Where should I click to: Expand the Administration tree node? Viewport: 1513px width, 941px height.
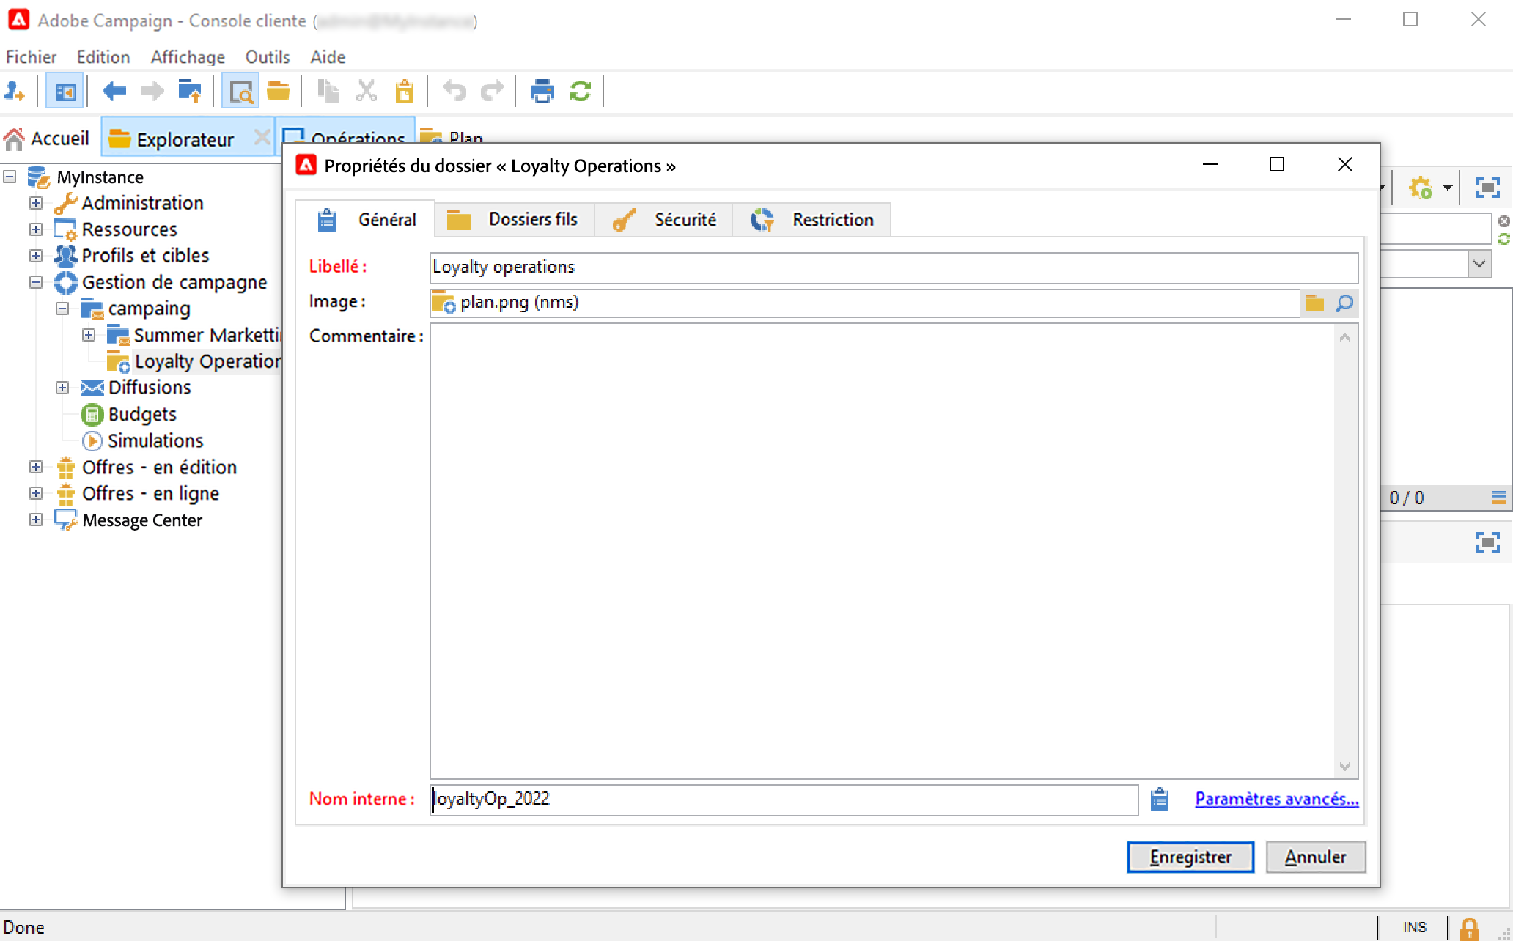tap(36, 203)
